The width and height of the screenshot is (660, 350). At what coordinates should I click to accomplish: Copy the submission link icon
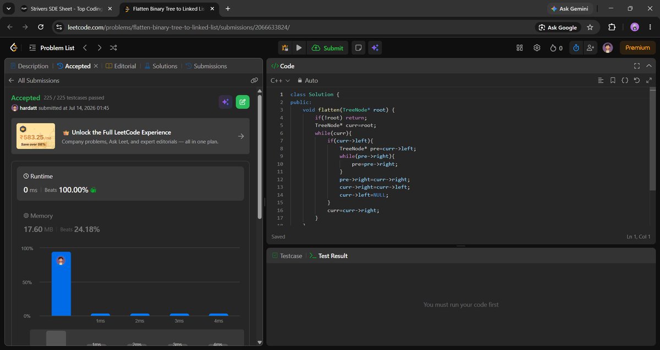[254, 80]
